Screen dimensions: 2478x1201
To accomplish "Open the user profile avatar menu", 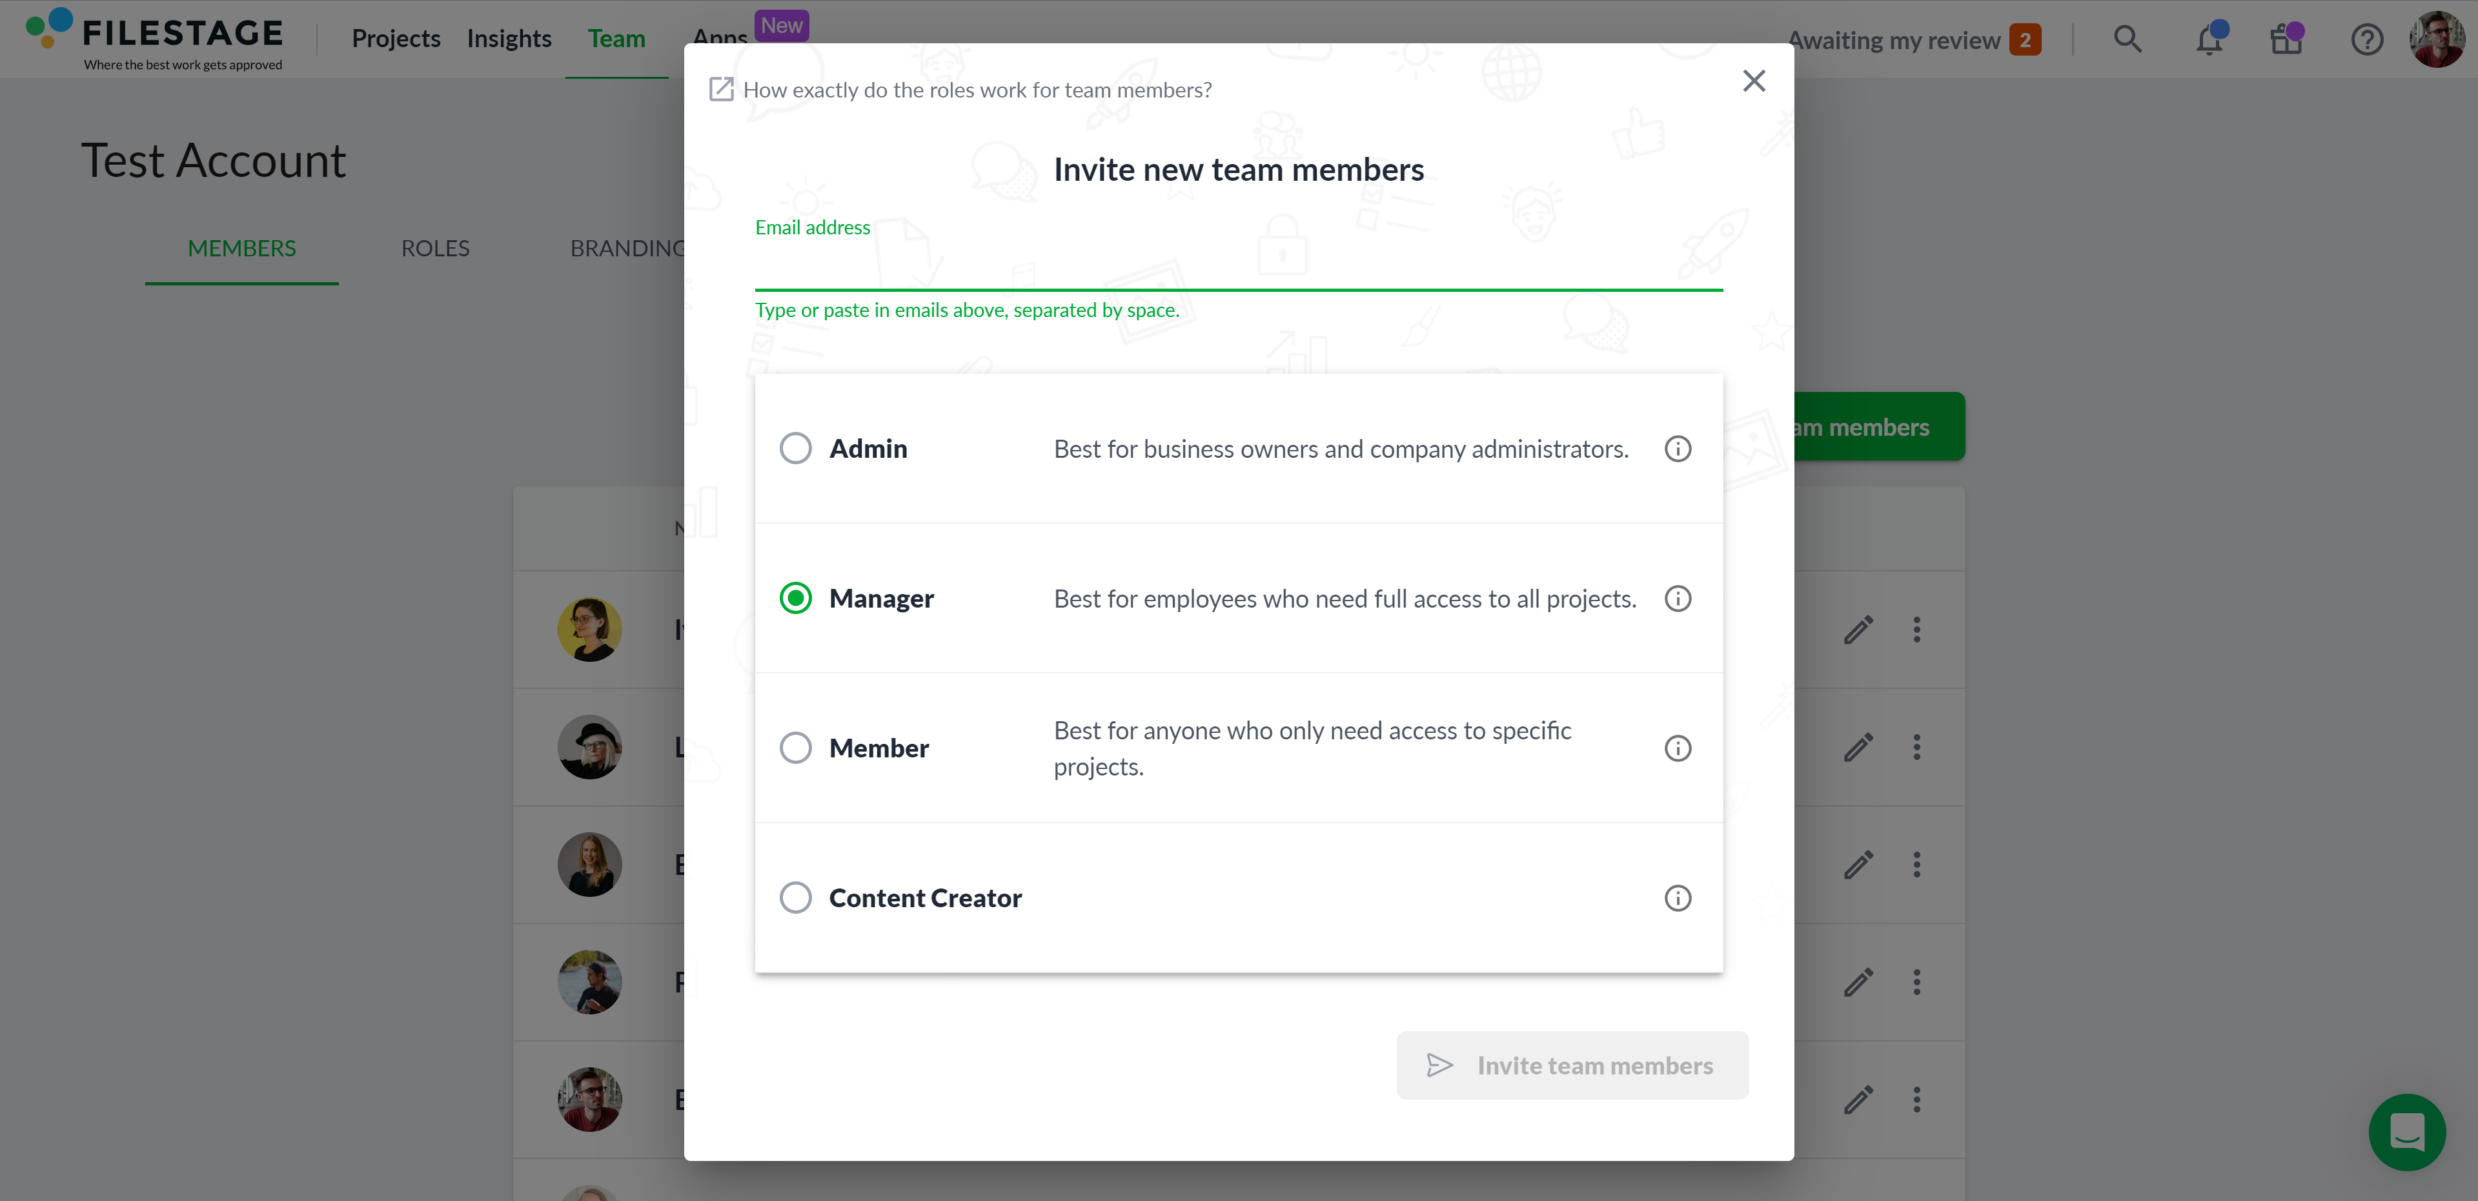I will (2437, 39).
